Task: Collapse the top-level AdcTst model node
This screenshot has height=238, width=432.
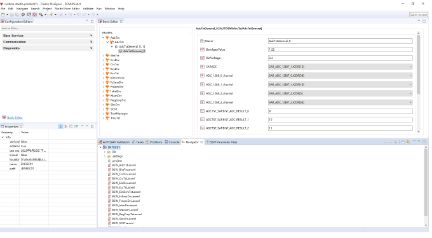Action: tap(104, 37)
